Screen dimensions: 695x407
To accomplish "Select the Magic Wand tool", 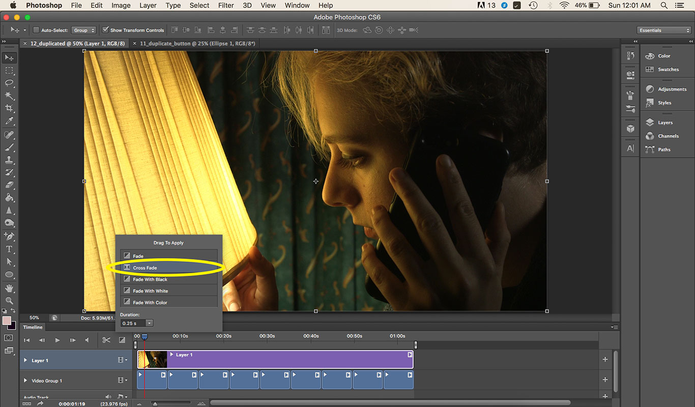I will 9,96.
